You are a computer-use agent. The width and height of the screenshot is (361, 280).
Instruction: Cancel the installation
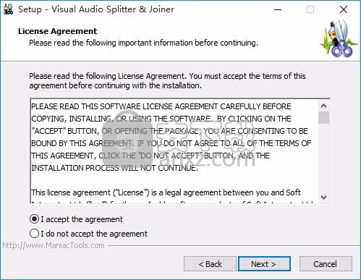(x=326, y=264)
